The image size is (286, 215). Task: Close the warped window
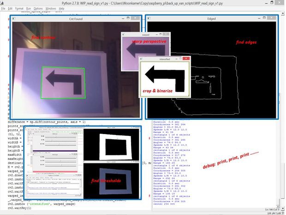point(166,34)
